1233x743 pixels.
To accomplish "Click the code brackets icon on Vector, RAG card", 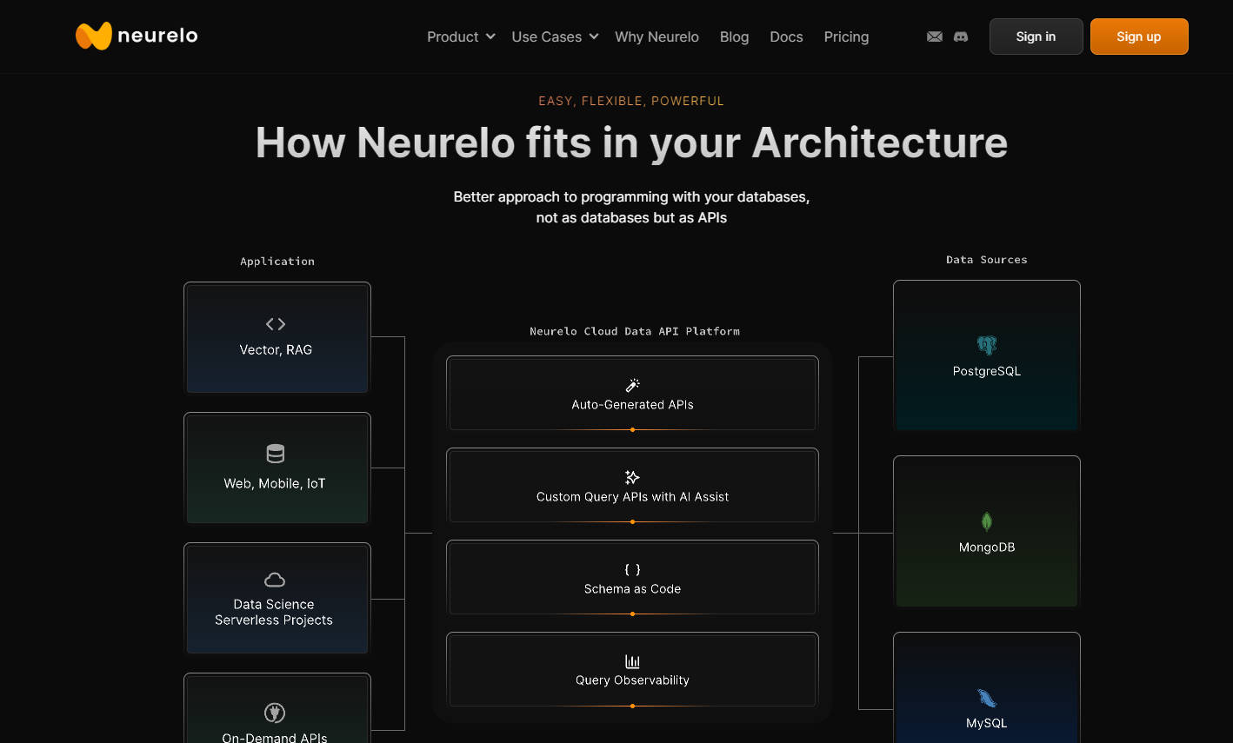I will pyautogui.click(x=275, y=323).
